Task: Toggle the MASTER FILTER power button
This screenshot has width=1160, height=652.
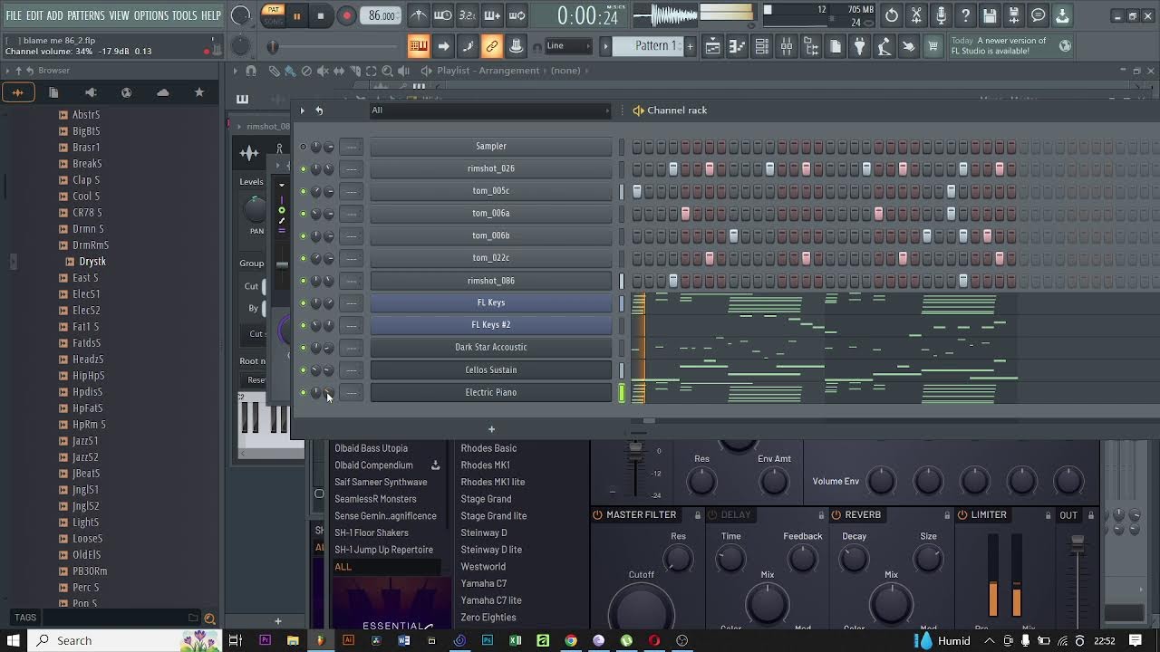Action: pos(597,515)
